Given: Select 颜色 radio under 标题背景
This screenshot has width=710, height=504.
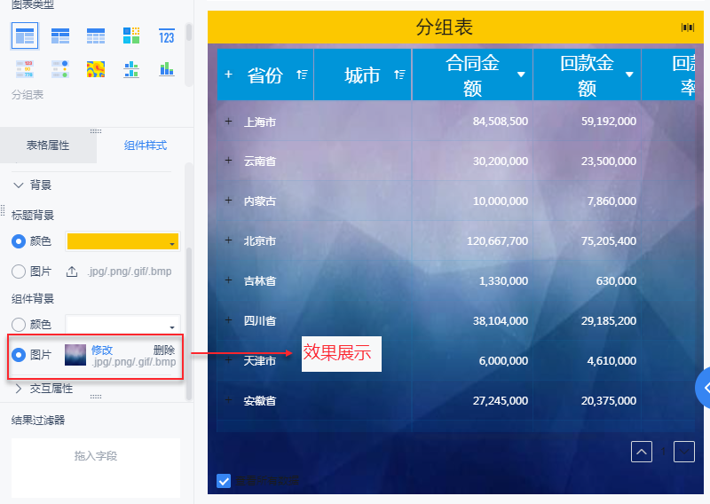Looking at the screenshot, I should 19,241.
